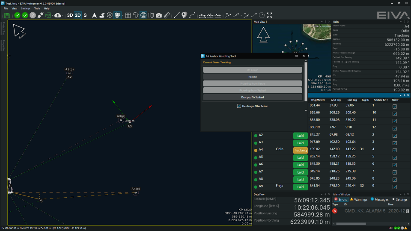411x231 pixels.
Task: Delete the CMD_KK_ALARM alarm with trash icon
Action: tap(407, 211)
